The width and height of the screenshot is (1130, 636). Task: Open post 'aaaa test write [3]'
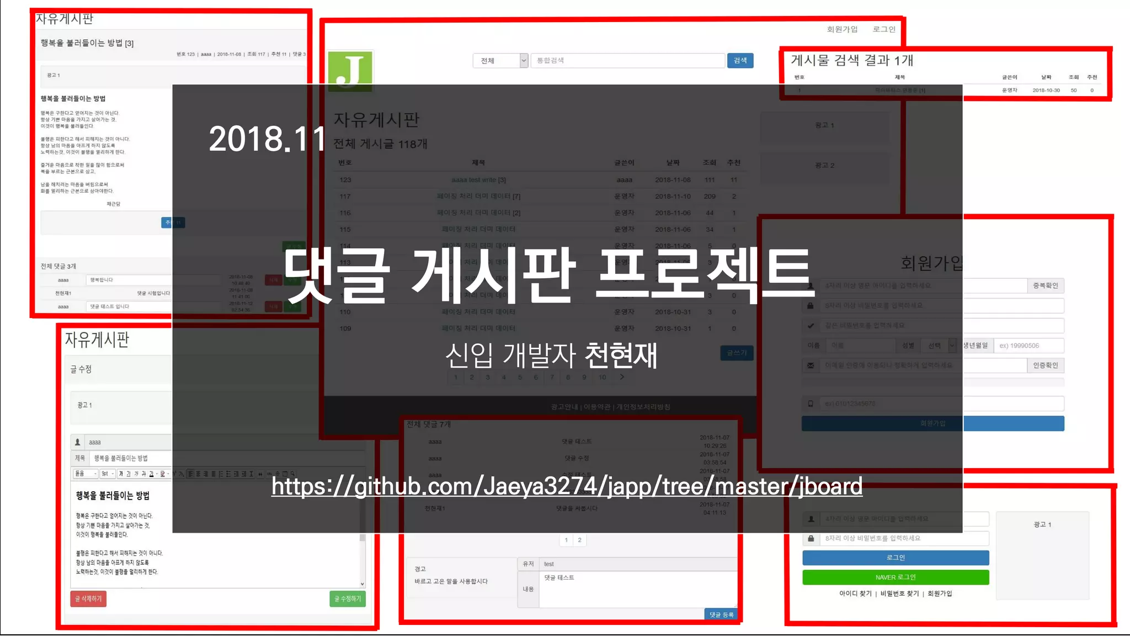[478, 180]
